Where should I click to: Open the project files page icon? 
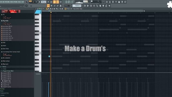pos(100,6)
